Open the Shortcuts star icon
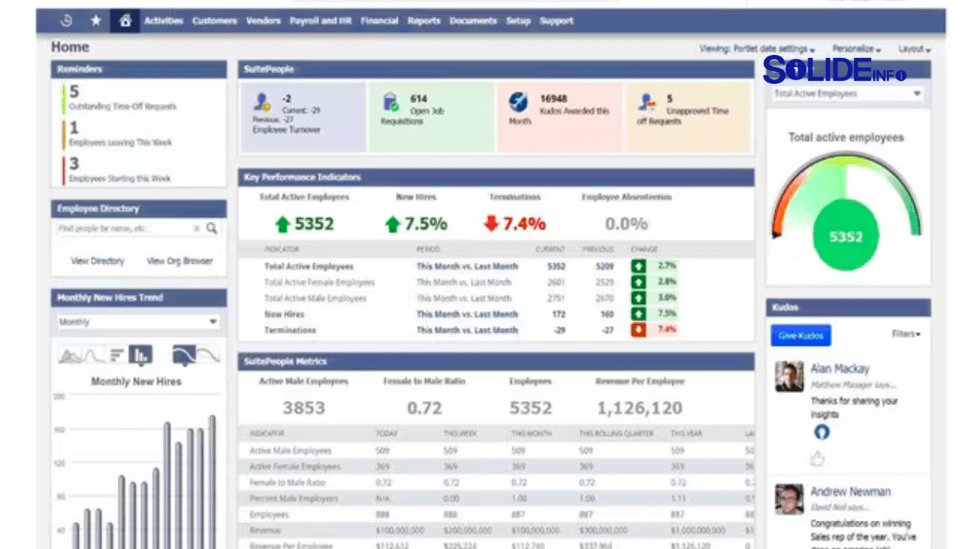The height and width of the screenshot is (549, 977). point(95,21)
